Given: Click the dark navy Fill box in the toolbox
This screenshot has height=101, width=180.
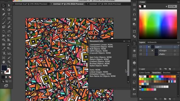Looking at the screenshot, I should click(4, 68).
